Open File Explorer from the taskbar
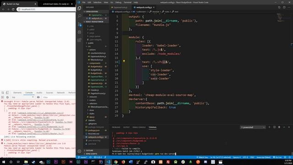 point(26,162)
